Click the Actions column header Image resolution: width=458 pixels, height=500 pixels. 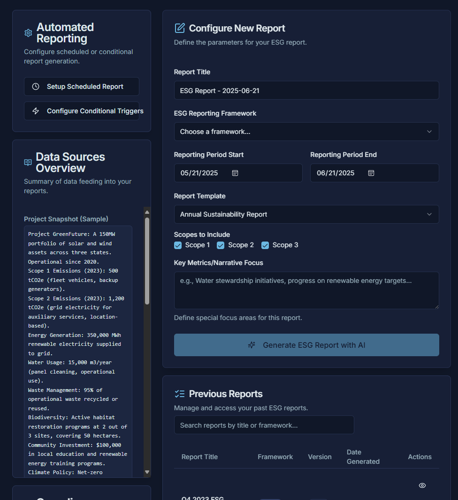click(x=419, y=457)
